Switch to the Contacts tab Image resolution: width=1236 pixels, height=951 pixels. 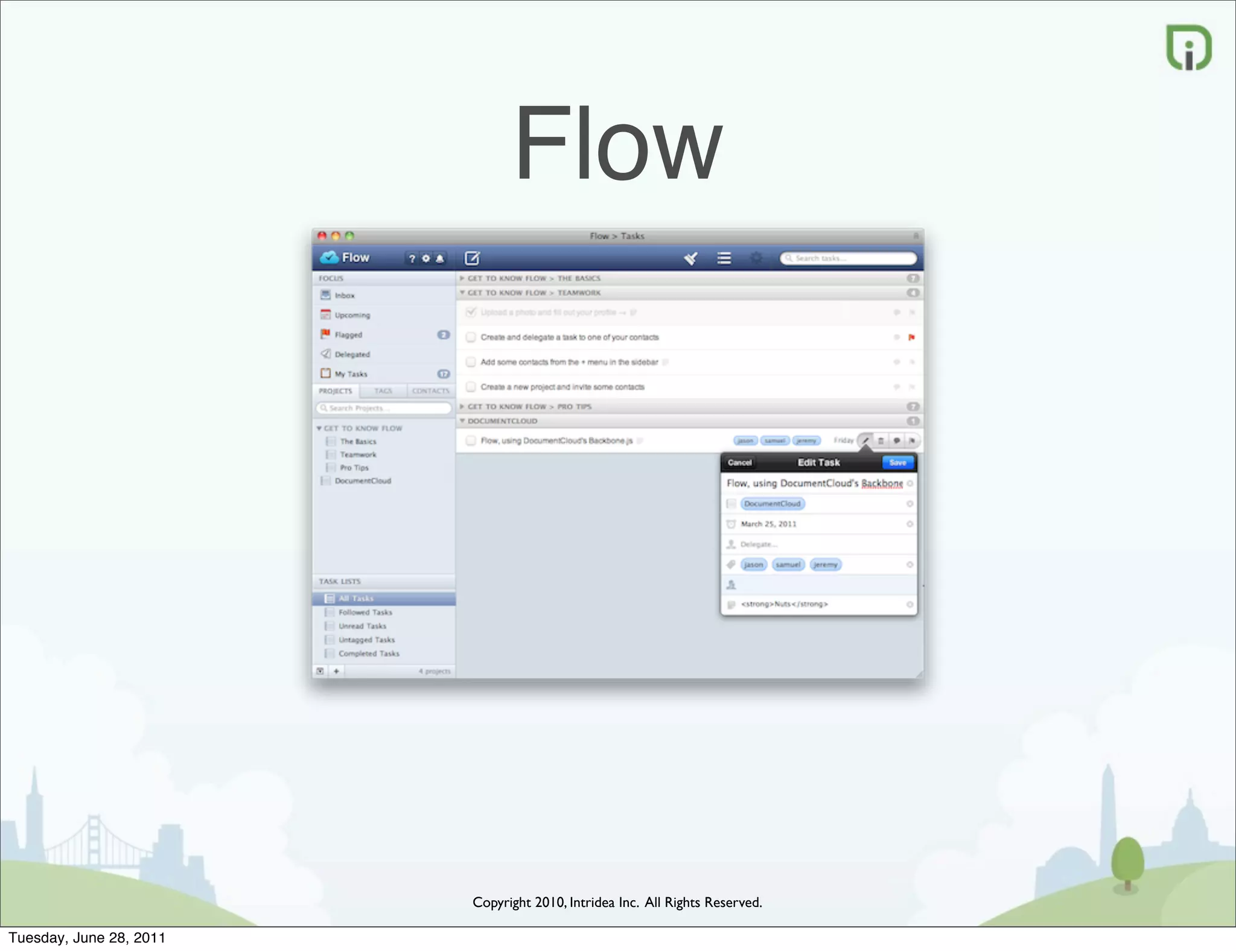pyautogui.click(x=431, y=391)
